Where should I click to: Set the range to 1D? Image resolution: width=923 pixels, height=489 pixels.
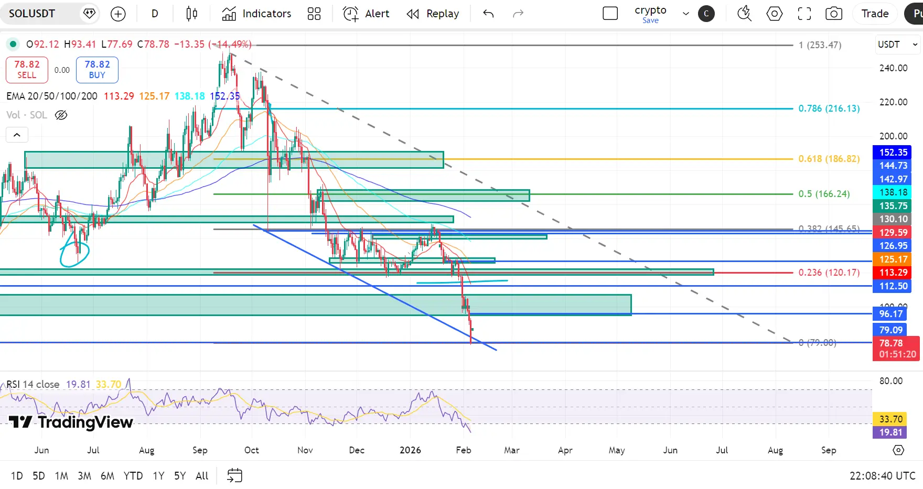click(x=17, y=476)
